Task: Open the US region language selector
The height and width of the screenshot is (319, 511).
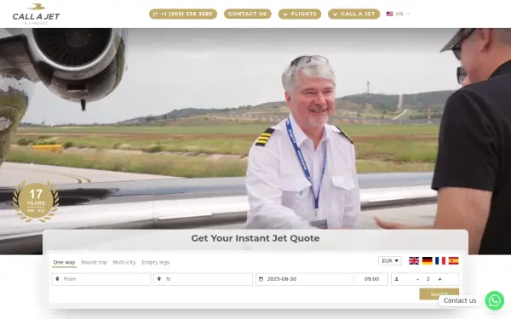Action: (398, 14)
